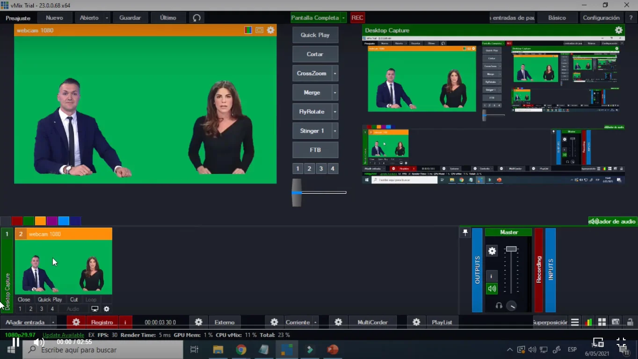Mute the Master audio speaker button
Image resolution: width=638 pixels, height=359 pixels.
click(x=492, y=288)
